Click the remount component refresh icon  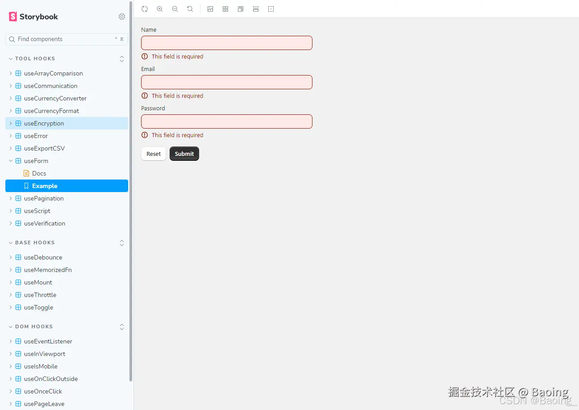pos(144,8)
